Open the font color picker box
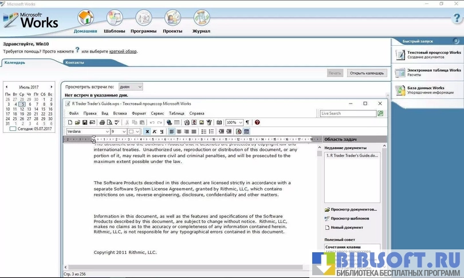Image resolution: width=464 pixels, height=278 pixels. (x=133, y=132)
